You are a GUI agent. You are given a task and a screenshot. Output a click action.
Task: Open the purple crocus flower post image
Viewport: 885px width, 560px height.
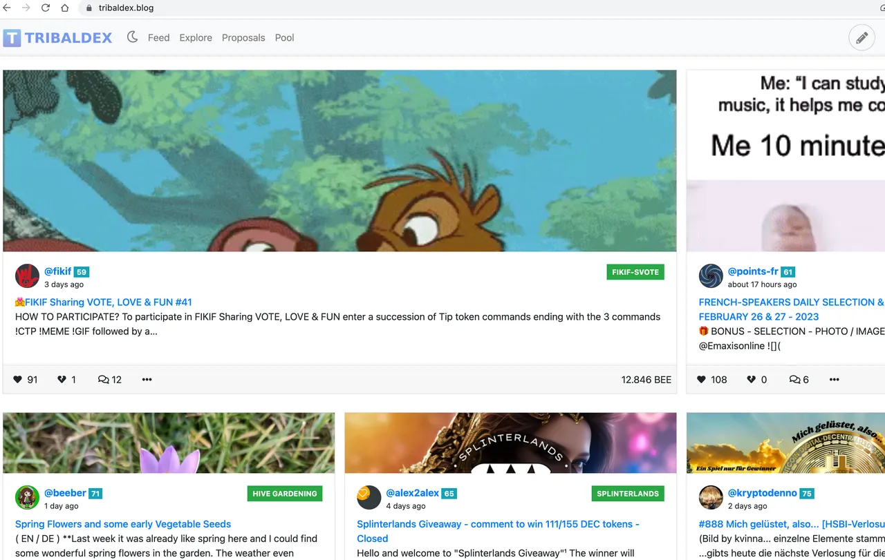point(169,443)
